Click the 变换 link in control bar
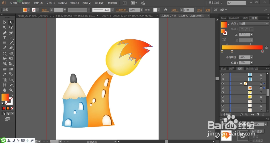Image resolution: width=270 pixels, height=143 pixels. pos(208,10)
